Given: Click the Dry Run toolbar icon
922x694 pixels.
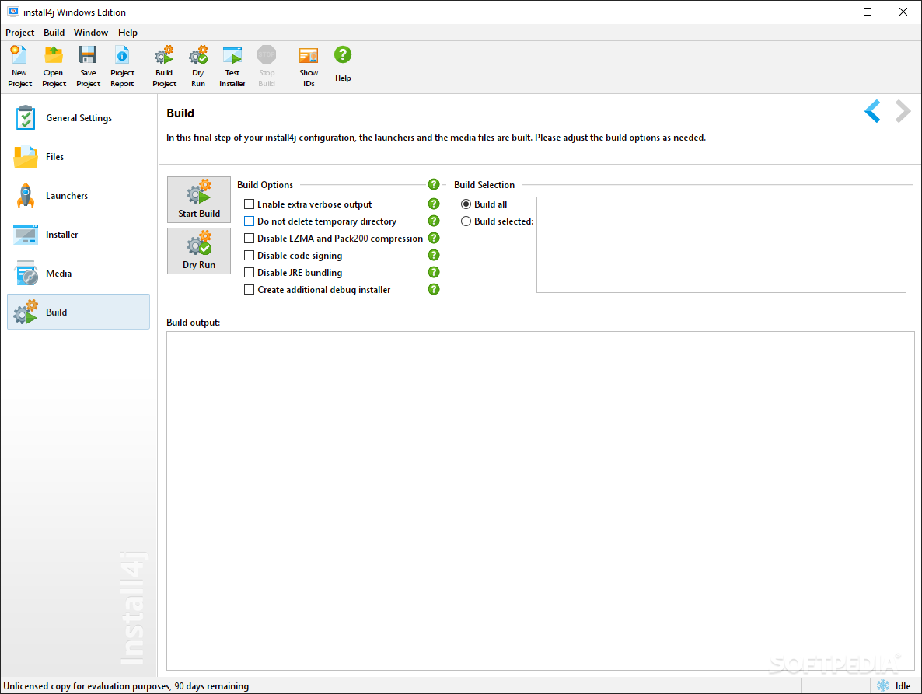Looking at the screenshot, I should (198, 66).
